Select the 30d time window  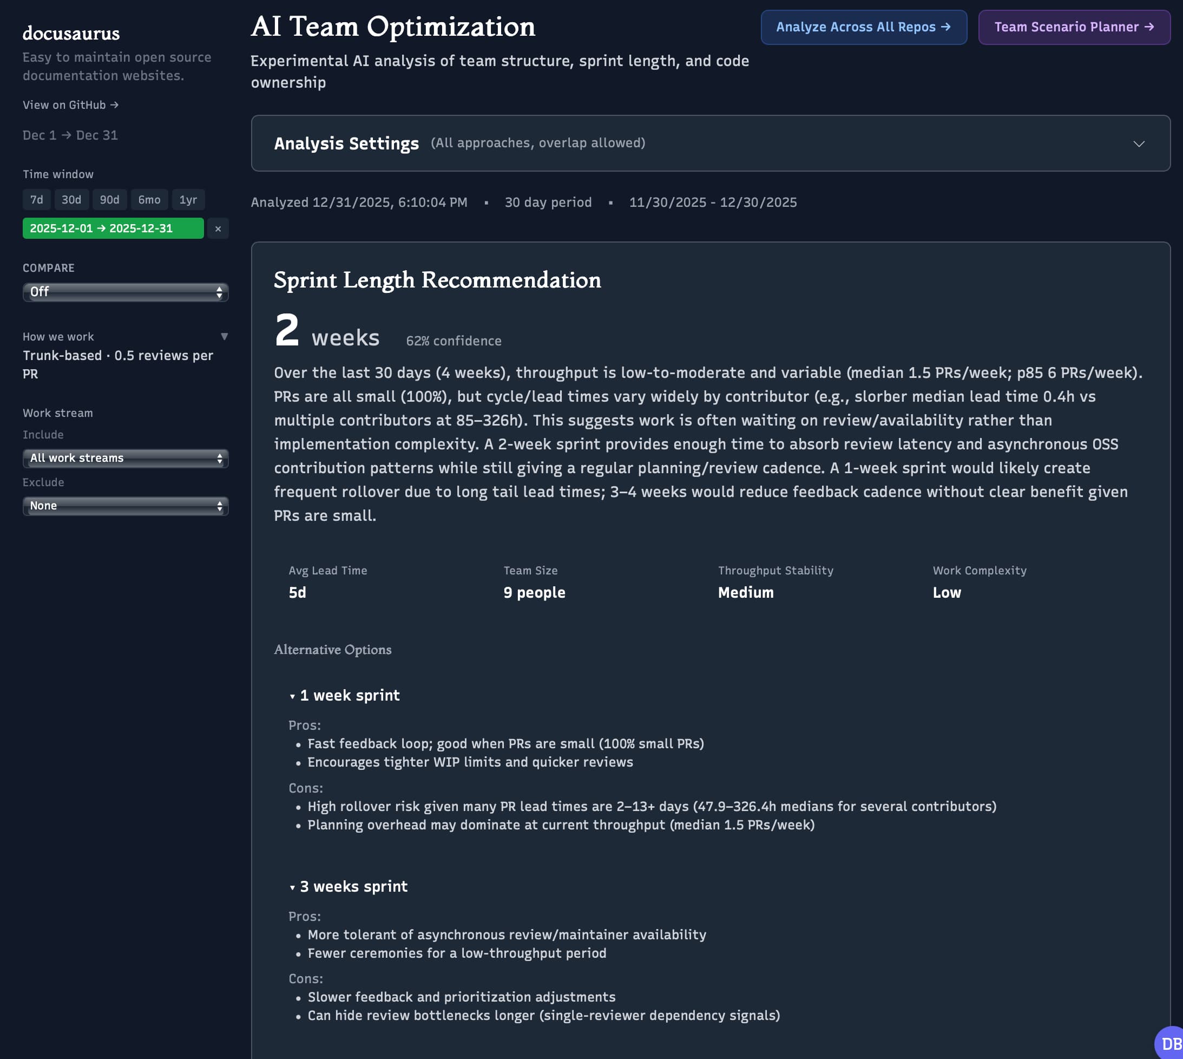(x=71, y=200)
